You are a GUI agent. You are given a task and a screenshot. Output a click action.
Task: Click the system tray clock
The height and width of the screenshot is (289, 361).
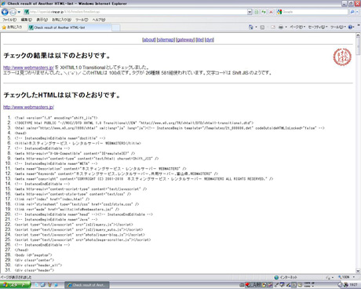point(353,285)
